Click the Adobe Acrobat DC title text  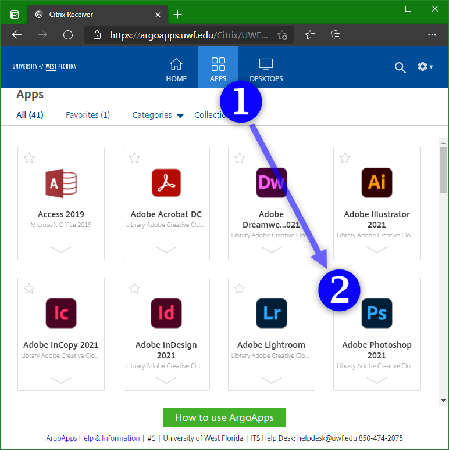[166, 214]
